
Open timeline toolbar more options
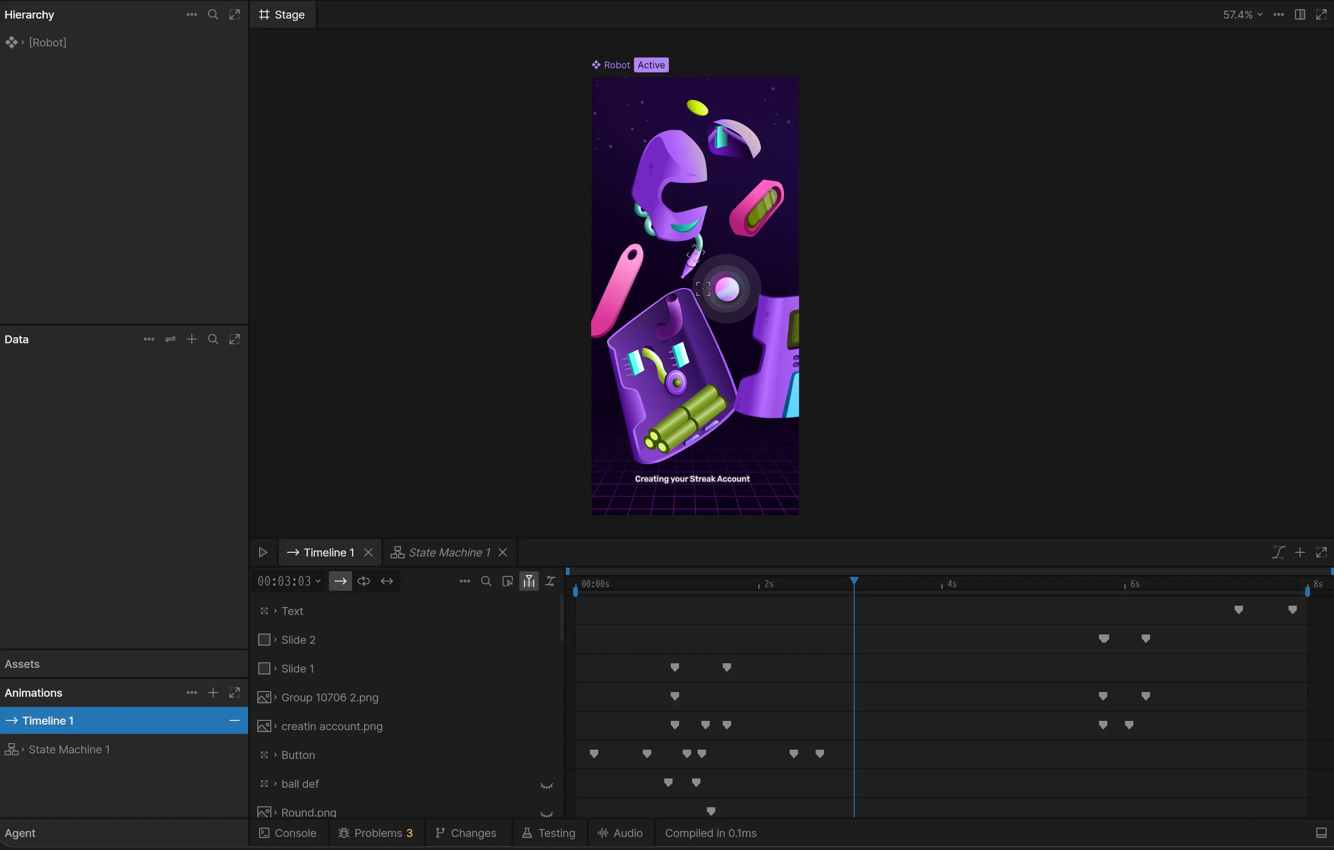pyautogui.click(x=465, y=581)
